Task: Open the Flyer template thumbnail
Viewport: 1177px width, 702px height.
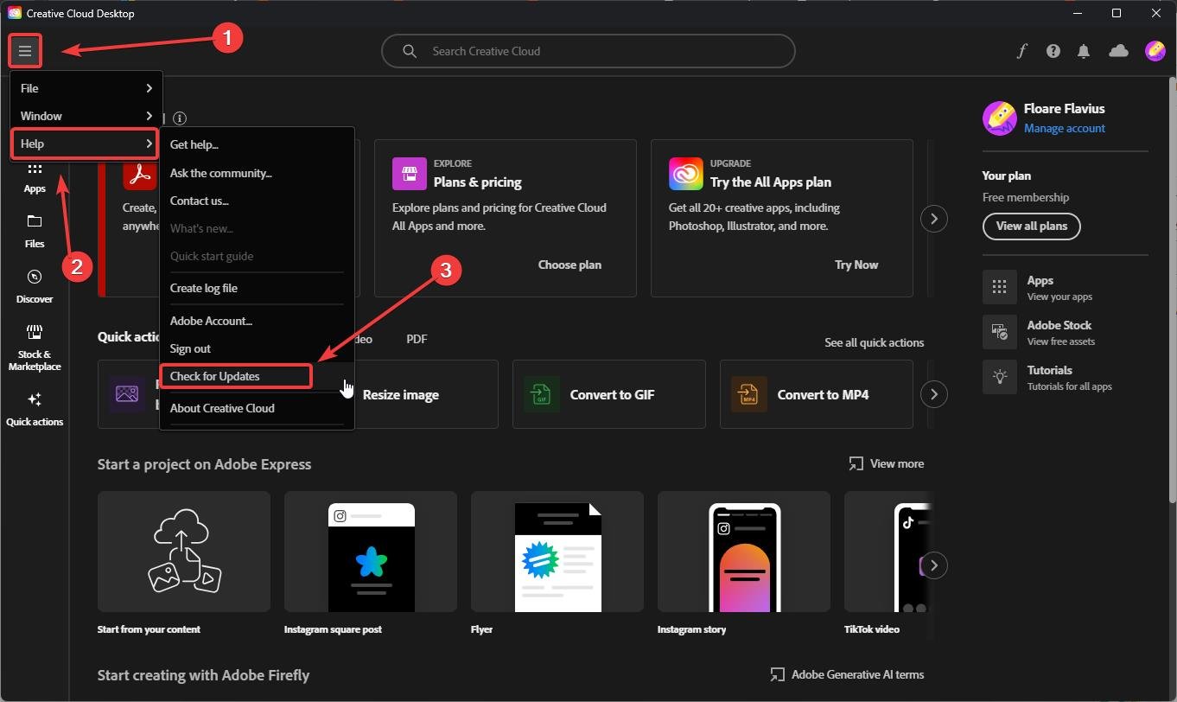Action: coord(557,552)
